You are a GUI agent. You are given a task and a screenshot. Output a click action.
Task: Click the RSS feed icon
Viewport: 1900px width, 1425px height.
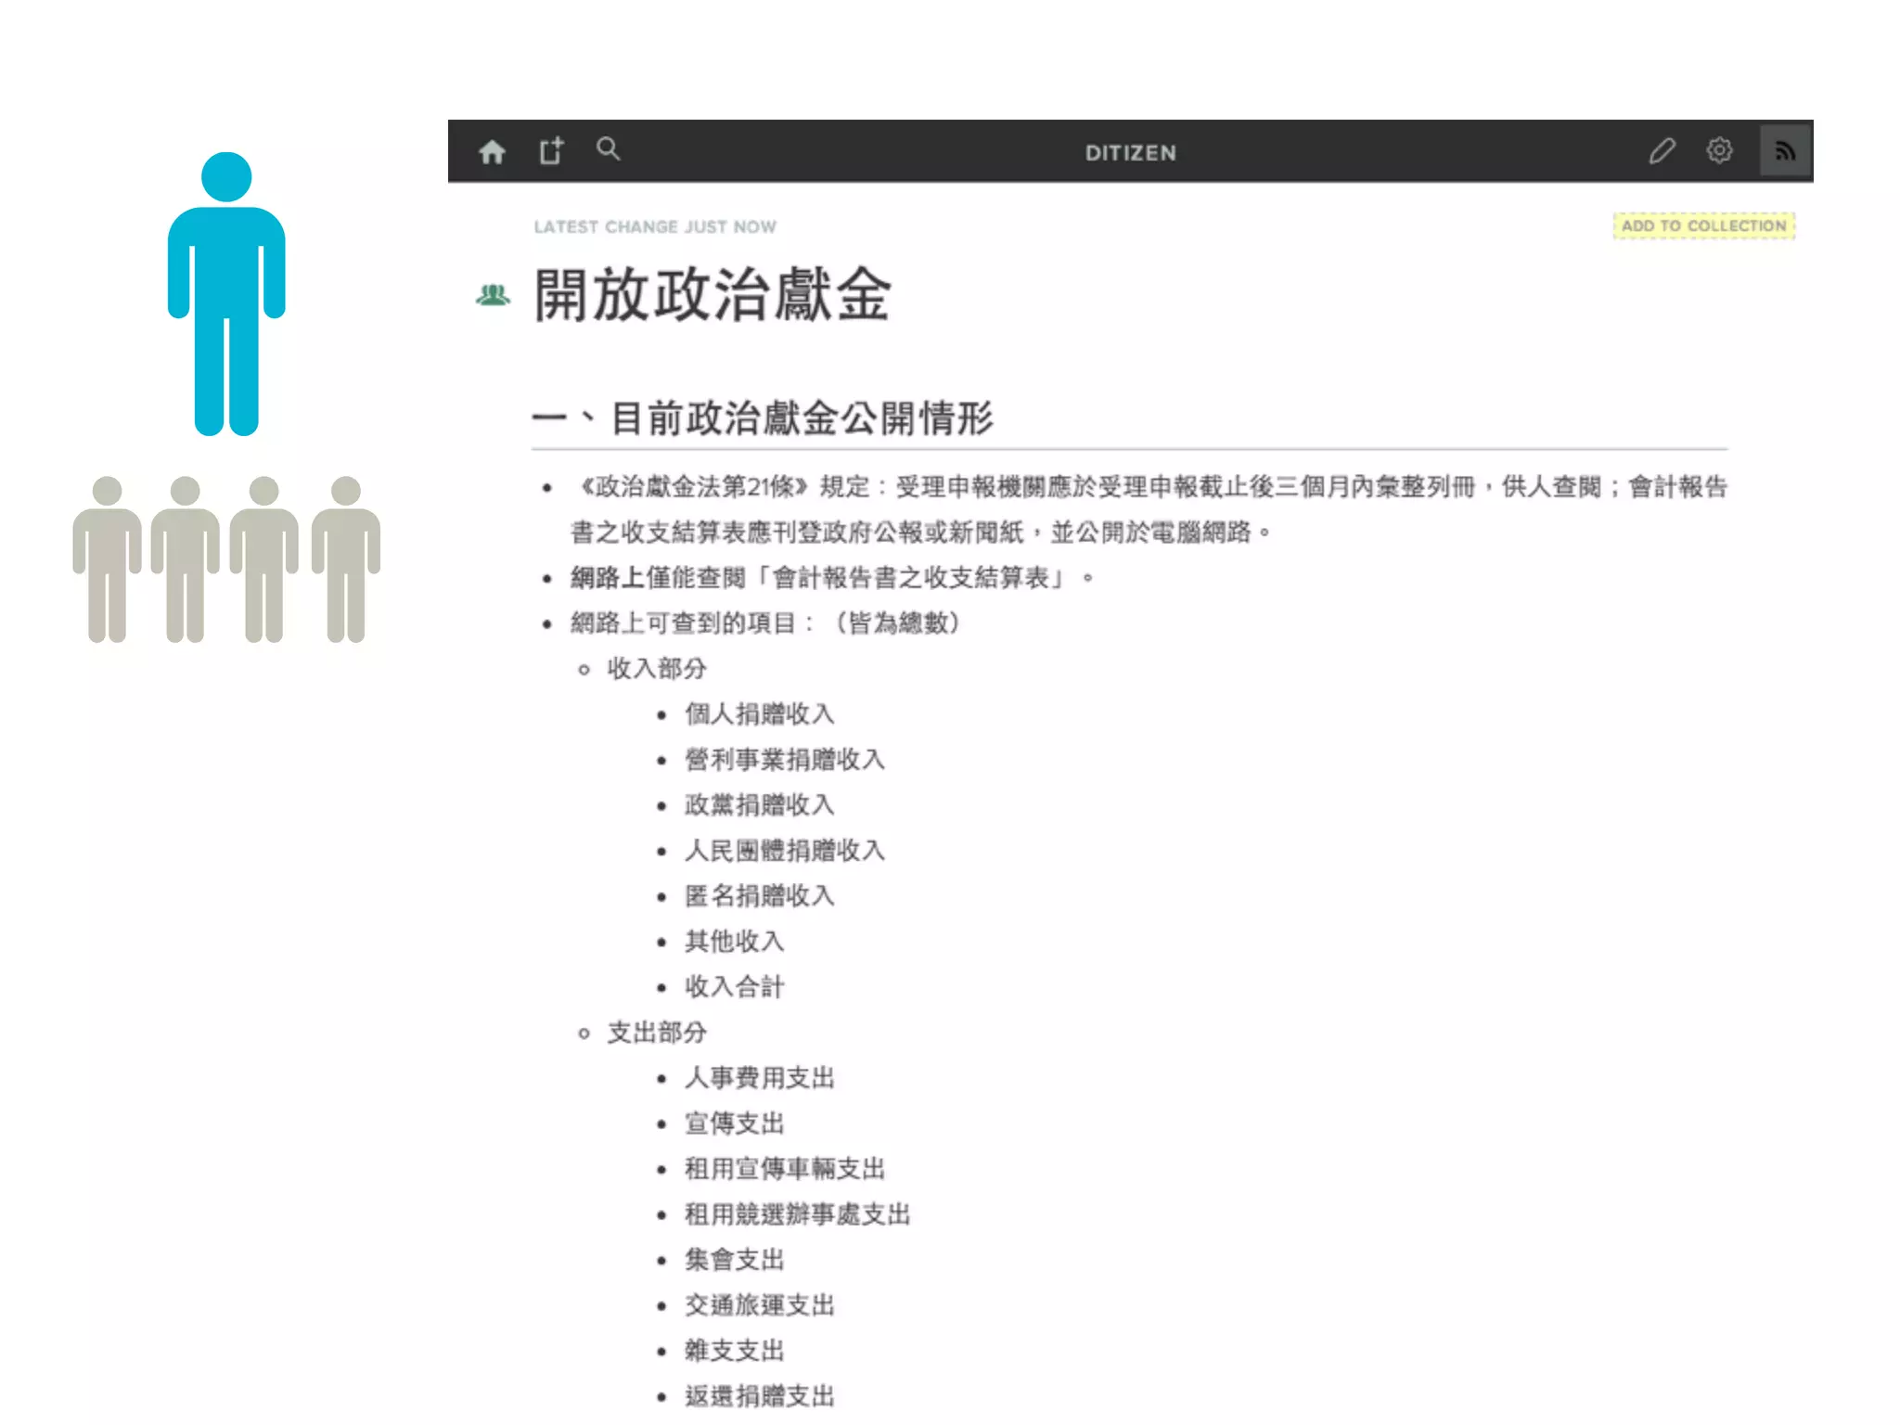1785,151
